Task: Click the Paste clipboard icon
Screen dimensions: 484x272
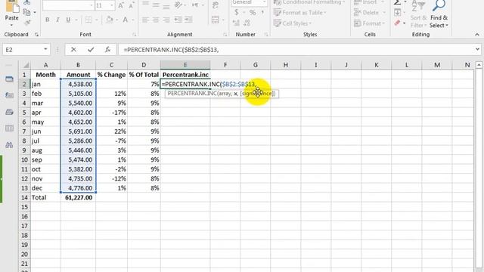Action: (x=12, y=6)
